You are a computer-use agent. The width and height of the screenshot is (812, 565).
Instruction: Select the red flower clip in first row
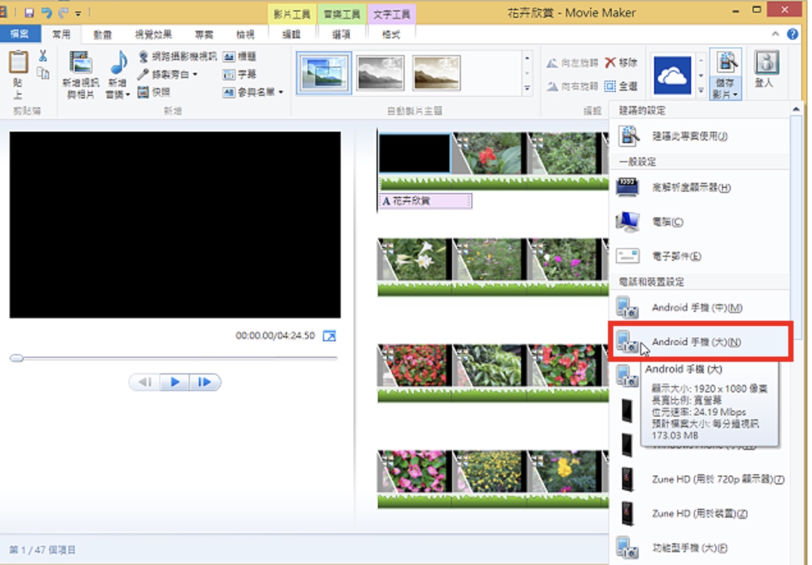point(490,153)
